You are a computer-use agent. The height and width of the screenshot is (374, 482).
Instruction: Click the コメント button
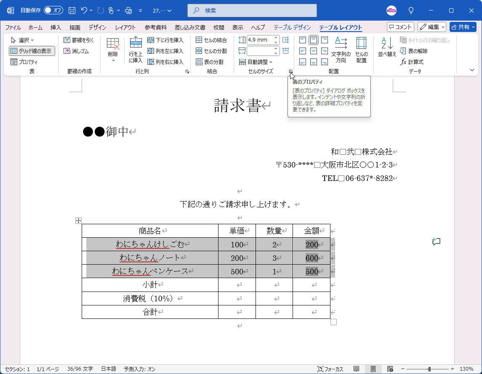tap(400, 27)
